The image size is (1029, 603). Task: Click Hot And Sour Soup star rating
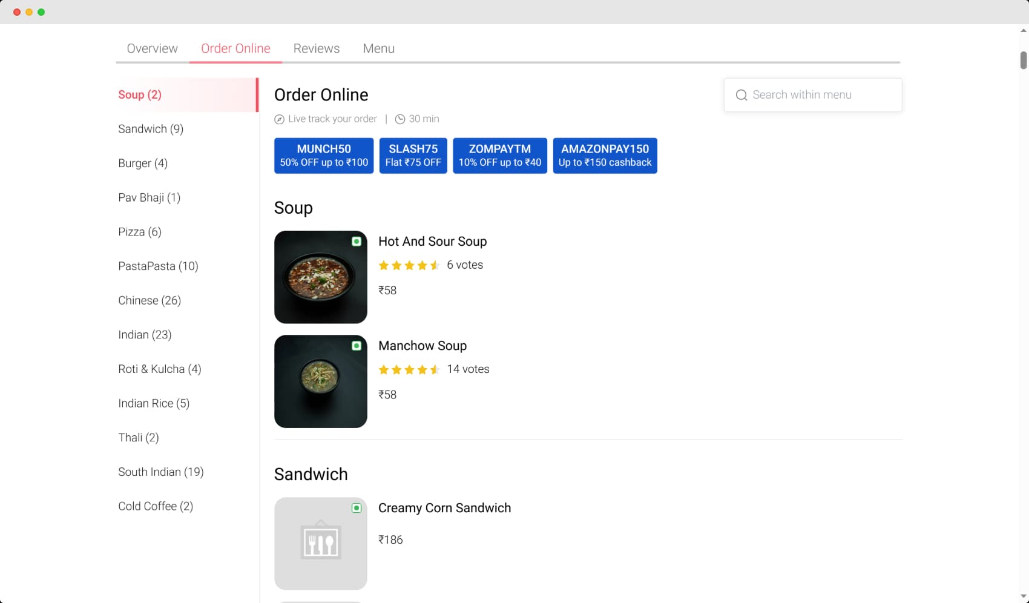[x=409, y=265]
